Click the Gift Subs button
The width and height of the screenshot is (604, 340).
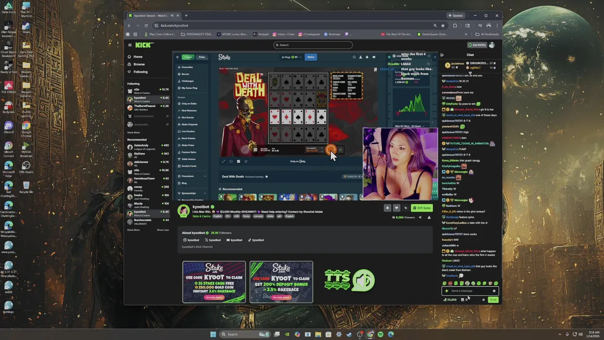point(421,208)
